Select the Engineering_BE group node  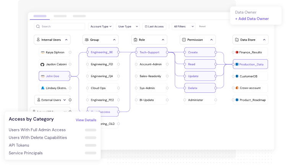click(x=103, y=52)
